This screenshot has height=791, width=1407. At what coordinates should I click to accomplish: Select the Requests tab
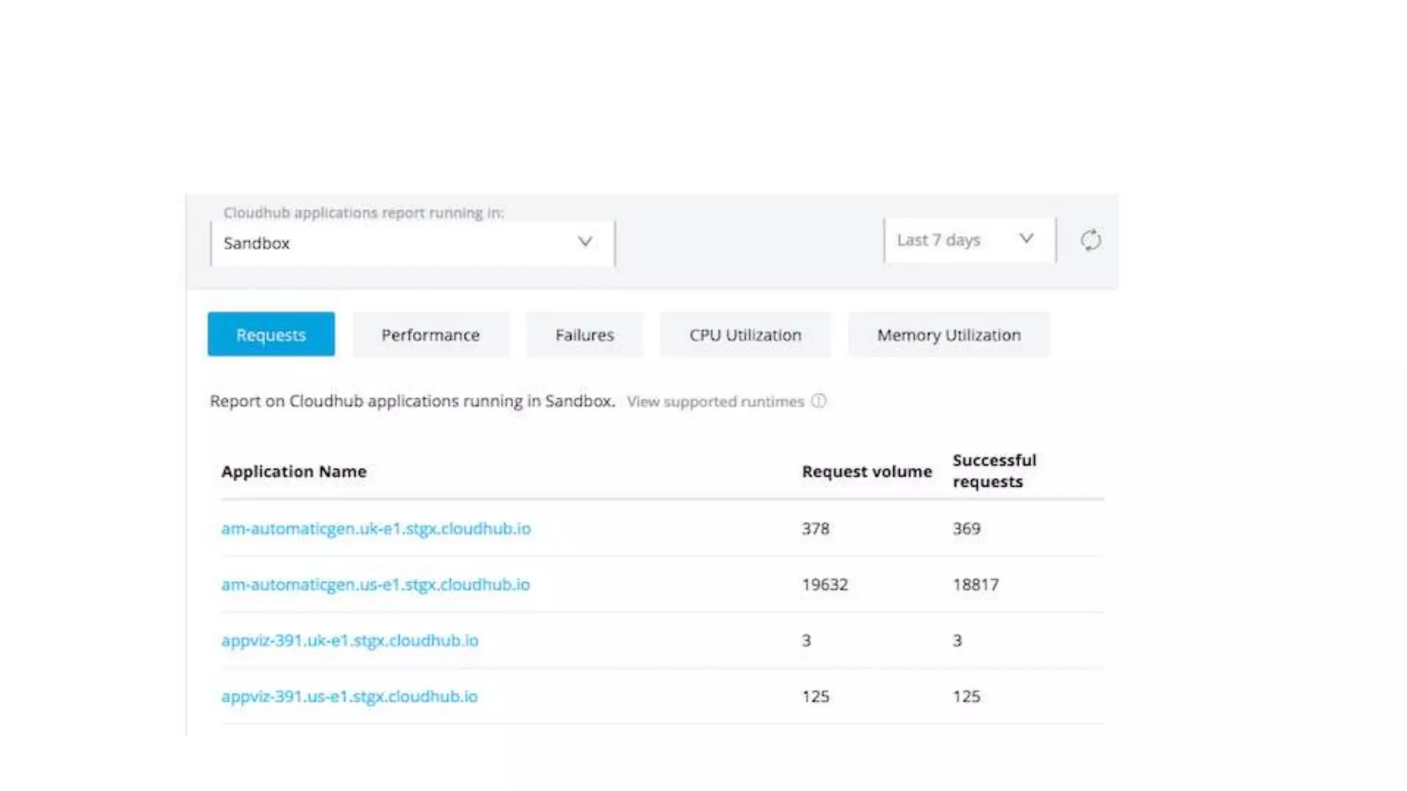[x=271, y=334]
